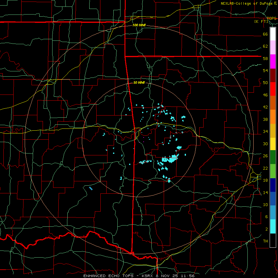Click the bright red legend swatch
The image size is (278, 278).
click(x=273, y=89)
